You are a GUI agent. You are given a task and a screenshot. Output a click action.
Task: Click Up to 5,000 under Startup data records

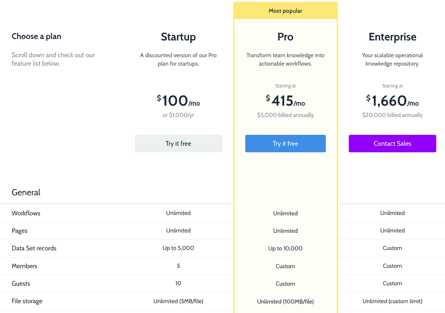point(178,248)
